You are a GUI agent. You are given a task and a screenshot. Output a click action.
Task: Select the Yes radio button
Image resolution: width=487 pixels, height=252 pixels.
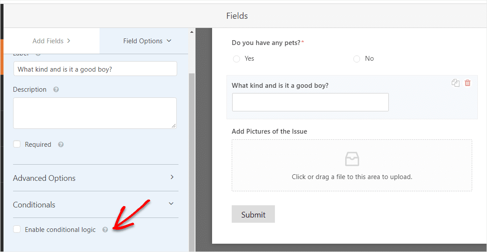click(x=237, y=59)
